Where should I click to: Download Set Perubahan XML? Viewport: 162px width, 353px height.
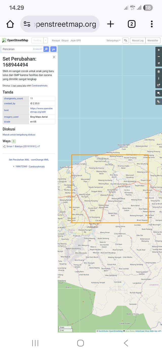click(19, 160)
